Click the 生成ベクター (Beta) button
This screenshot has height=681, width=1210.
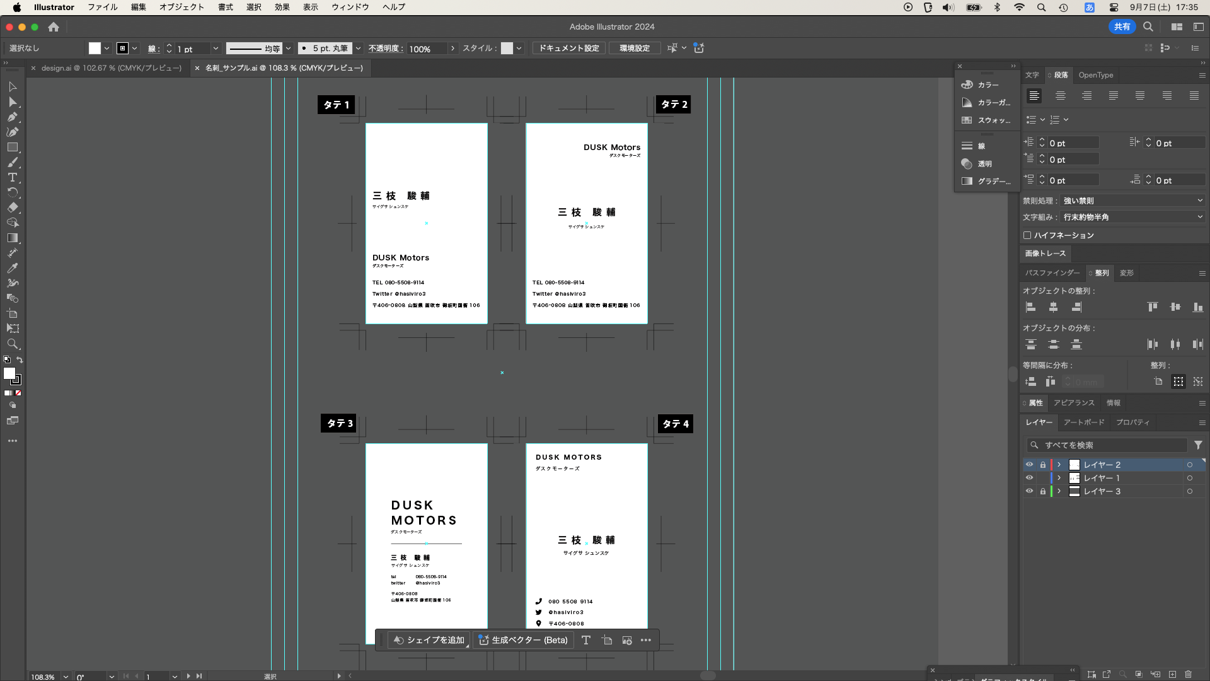[523, 640]
